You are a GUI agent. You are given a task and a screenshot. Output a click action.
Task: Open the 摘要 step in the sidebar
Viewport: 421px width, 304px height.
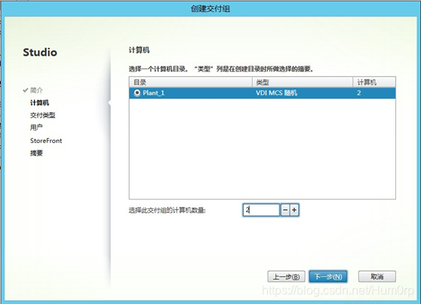(36, 154)
